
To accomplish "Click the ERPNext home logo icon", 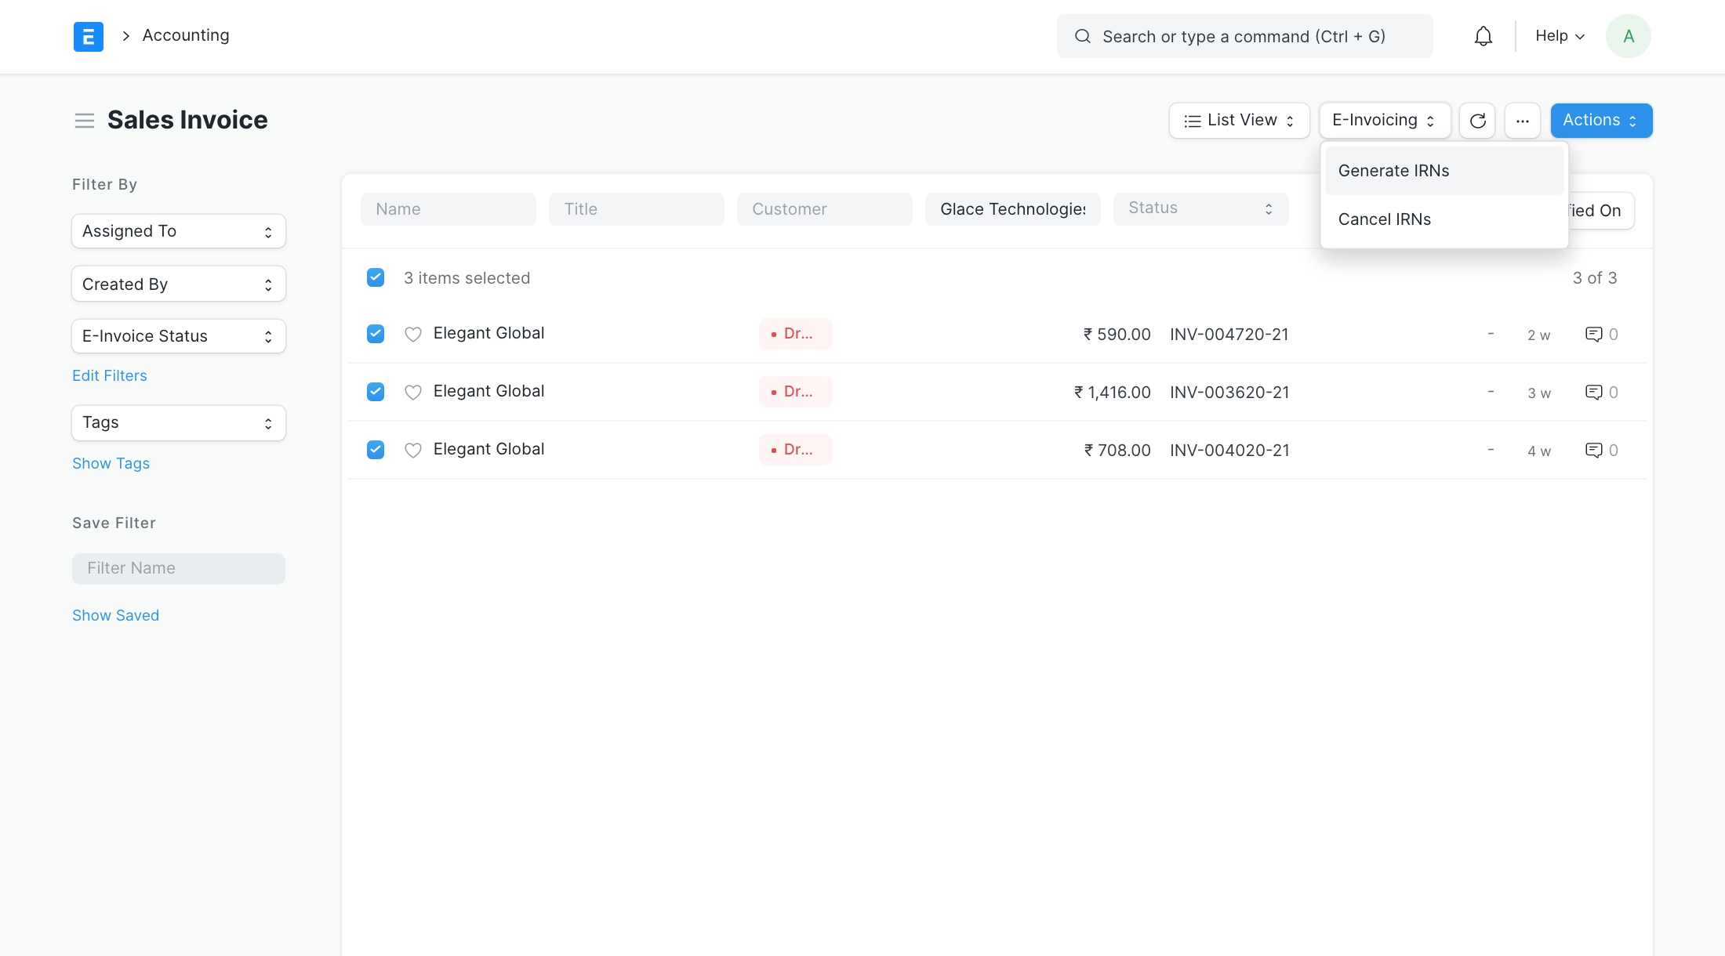I will point(88,36).
